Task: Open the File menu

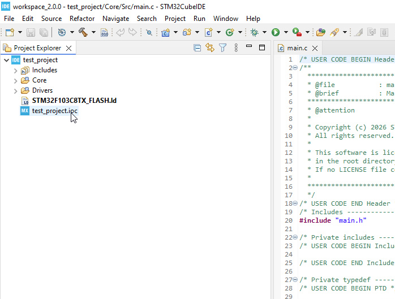Action: [9, 19]
